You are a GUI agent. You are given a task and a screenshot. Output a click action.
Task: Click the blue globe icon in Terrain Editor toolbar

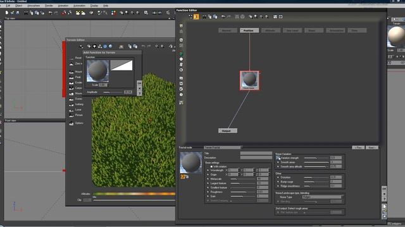click(x=105, y=46)
